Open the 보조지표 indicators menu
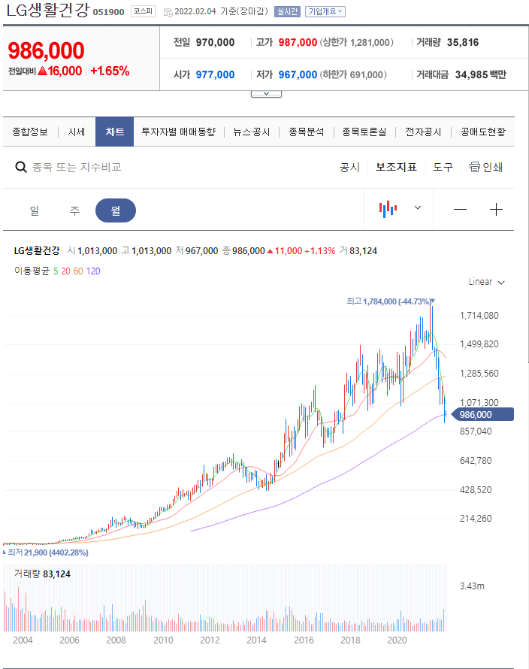 pyautogui.click(x=396, y=167)
